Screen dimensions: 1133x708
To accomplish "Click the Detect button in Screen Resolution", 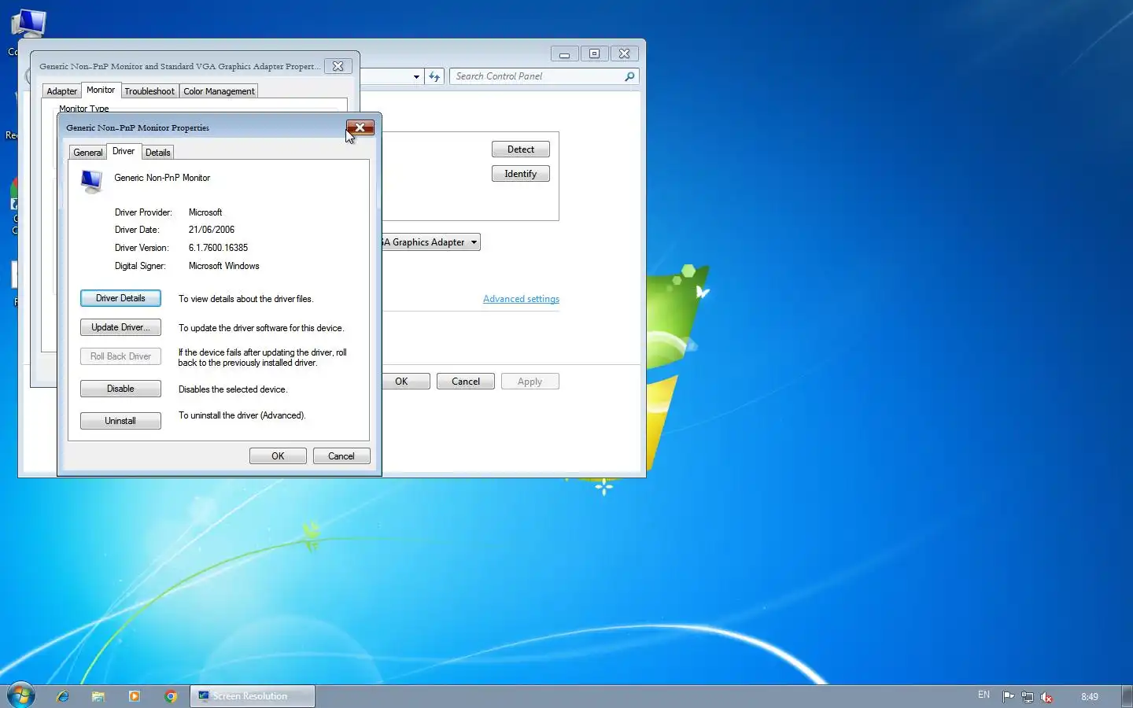I will 521,149.
